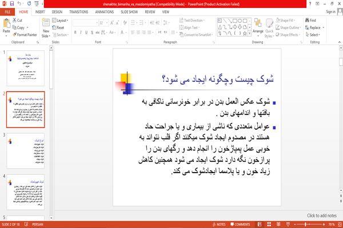Viewport: 343px width, 228px height.
Task: Fit slide to current window icon
Action: click(x=340, y=224)
